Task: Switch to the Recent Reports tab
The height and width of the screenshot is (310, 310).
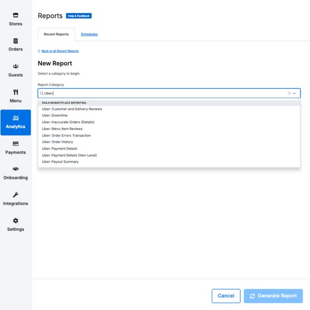Action: pyautogui.click(x=56, y=34)
